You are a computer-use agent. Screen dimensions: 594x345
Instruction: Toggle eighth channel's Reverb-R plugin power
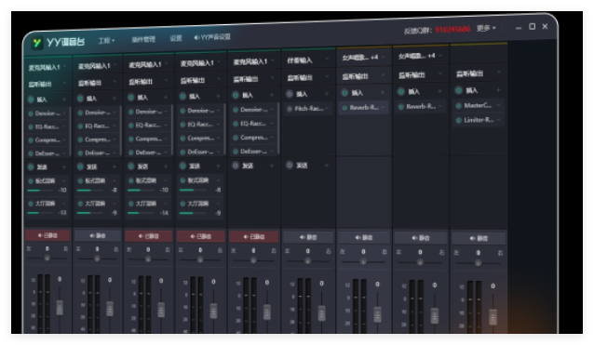401,107
